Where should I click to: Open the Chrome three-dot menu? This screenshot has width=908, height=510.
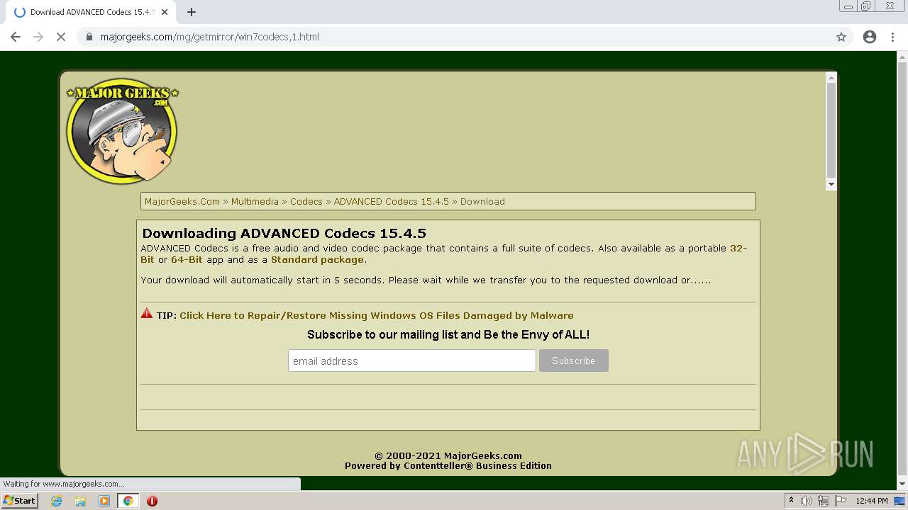893,37
